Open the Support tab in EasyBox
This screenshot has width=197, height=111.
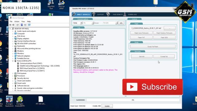(x=101, y=14)
